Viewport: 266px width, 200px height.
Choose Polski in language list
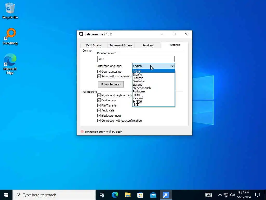tap(153, 95)
